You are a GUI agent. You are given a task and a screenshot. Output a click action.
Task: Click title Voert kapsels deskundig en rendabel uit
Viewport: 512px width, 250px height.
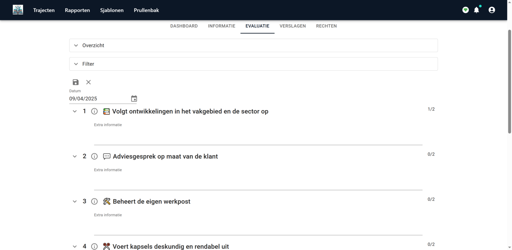[x=171, y=246]
